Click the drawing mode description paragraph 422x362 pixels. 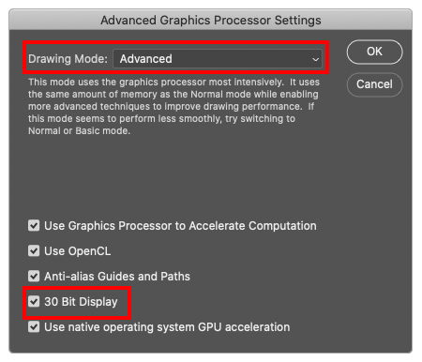point(173,106)
